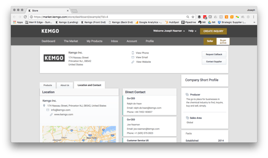
Task: Open the Kemgo (Front End) bookmark
Action: [x=93, y=22]
